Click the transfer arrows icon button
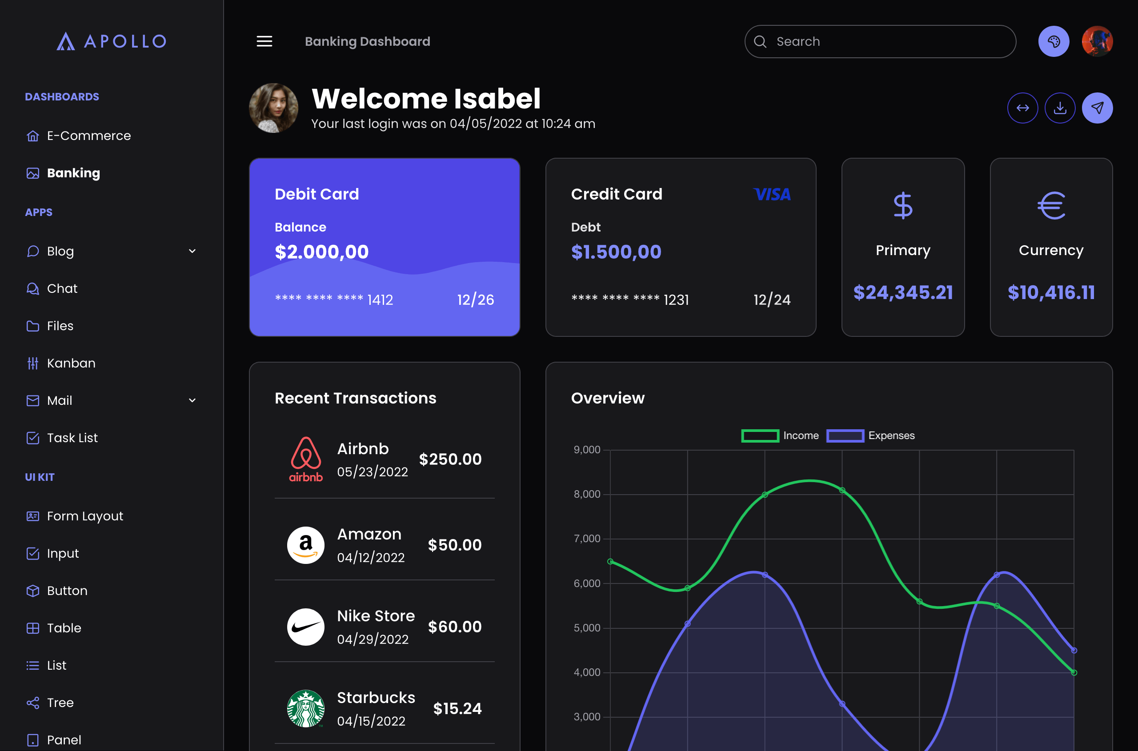This screenshot has height=751, width=1138. click(1022, 108)
